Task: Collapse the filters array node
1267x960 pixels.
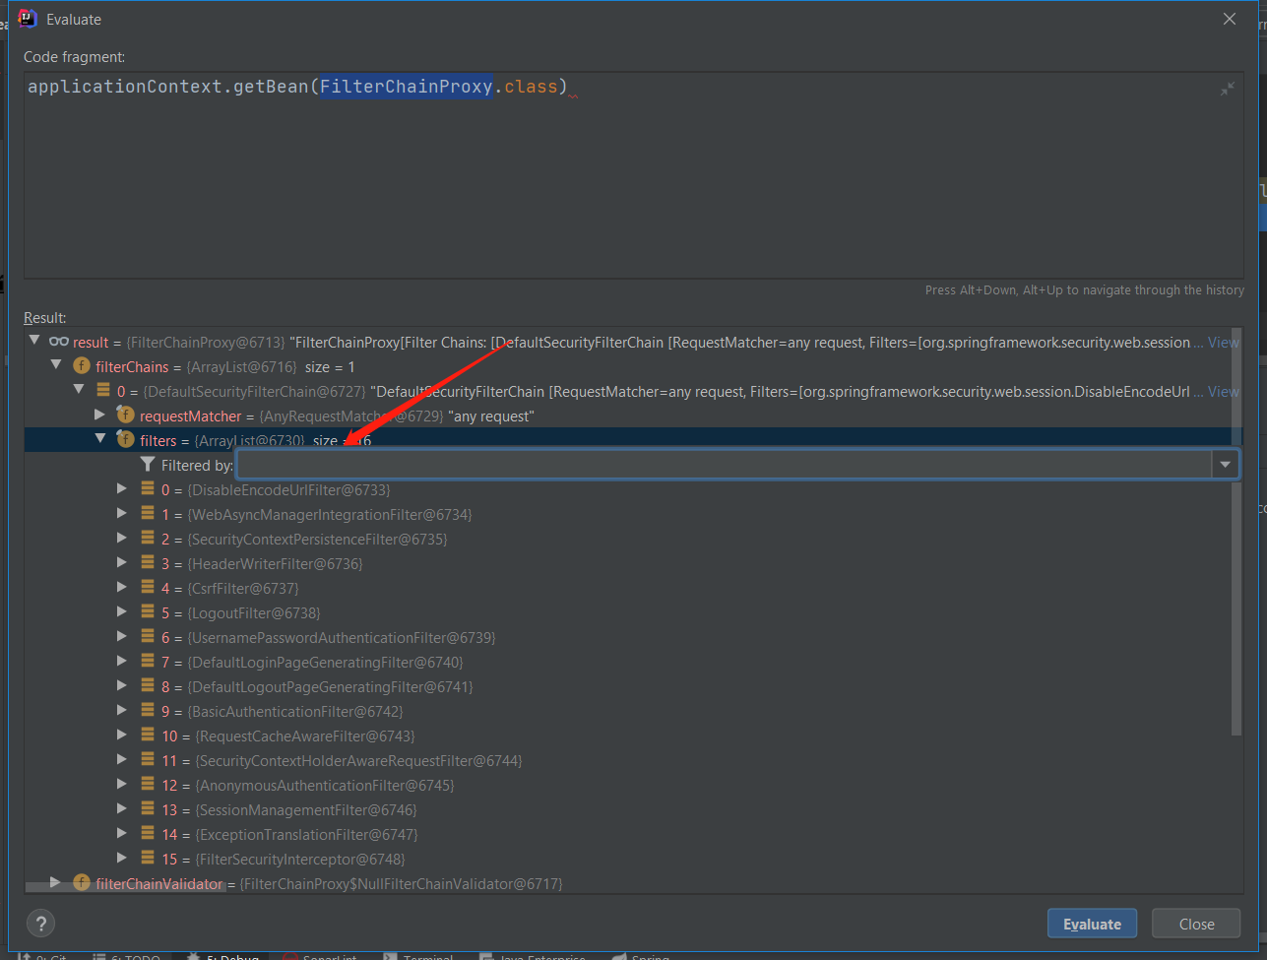Action: pos(99,437)
